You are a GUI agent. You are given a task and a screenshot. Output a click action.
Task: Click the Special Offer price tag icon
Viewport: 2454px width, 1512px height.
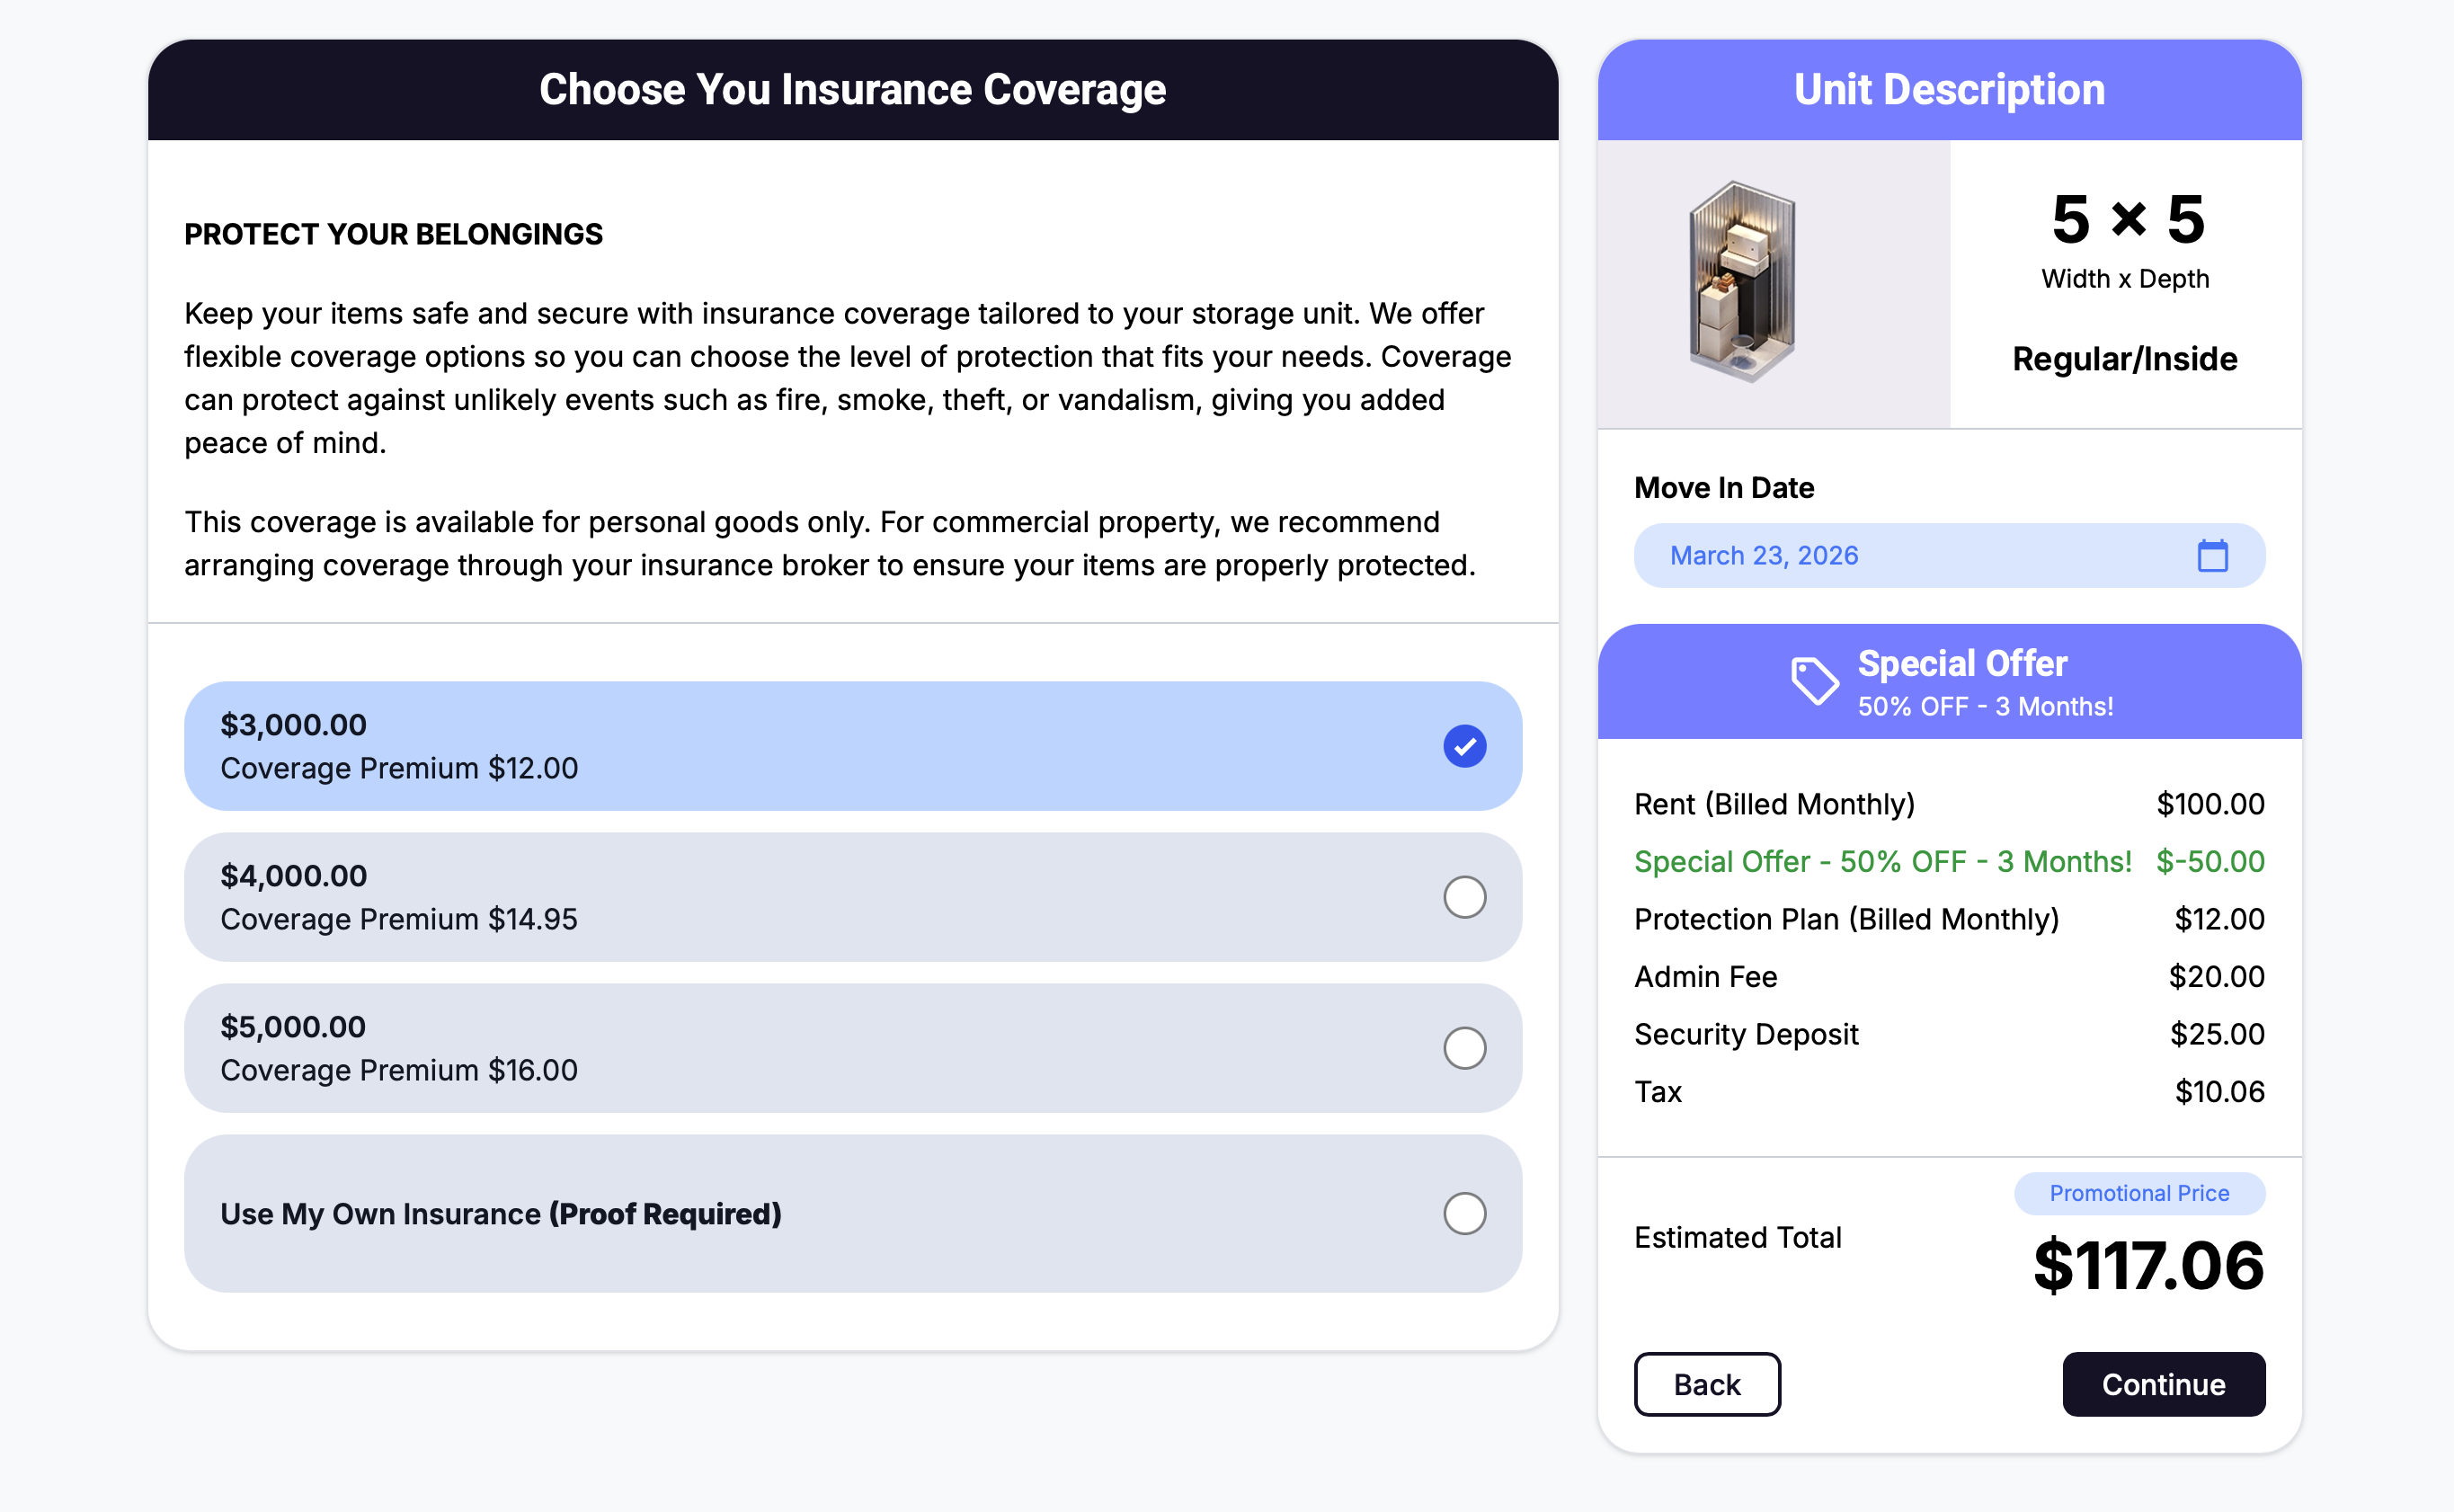(1814, 682)
